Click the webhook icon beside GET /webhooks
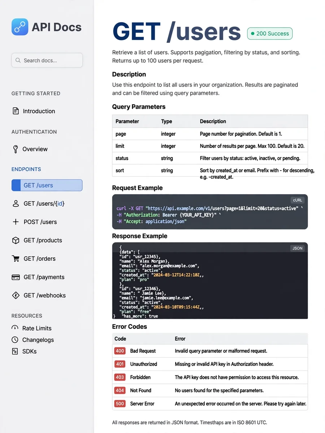This screenshot has width=325, height=433. pyautogui.click(x=16, y=295)
